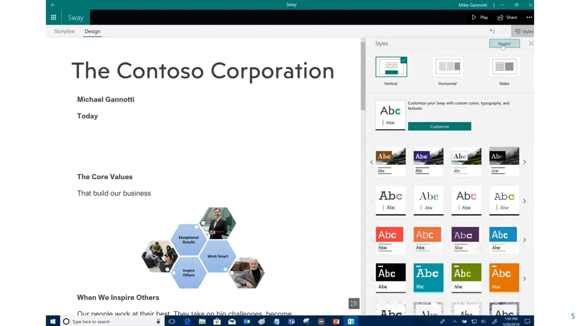Show previous styles in the photo style row
580x326 pixels.
coord(371,162)
